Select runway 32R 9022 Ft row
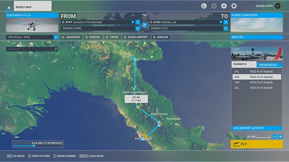This screenshot has width=289, height=162. pyautogui.click(x=257, y=77)
